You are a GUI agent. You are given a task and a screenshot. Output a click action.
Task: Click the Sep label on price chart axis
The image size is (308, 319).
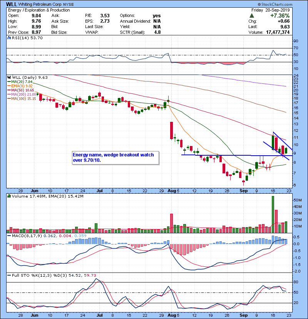pos(244,191)
